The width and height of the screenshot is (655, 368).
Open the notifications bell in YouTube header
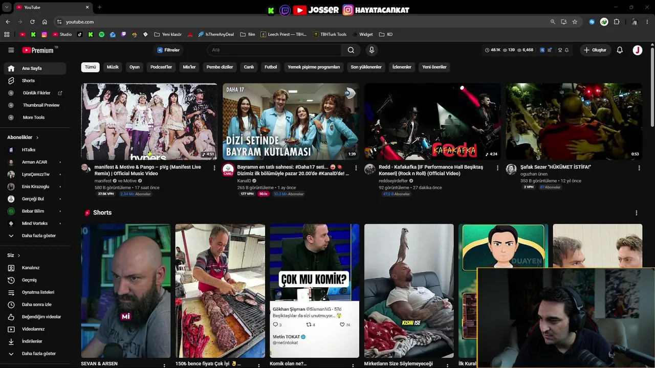tap(620, 50)
